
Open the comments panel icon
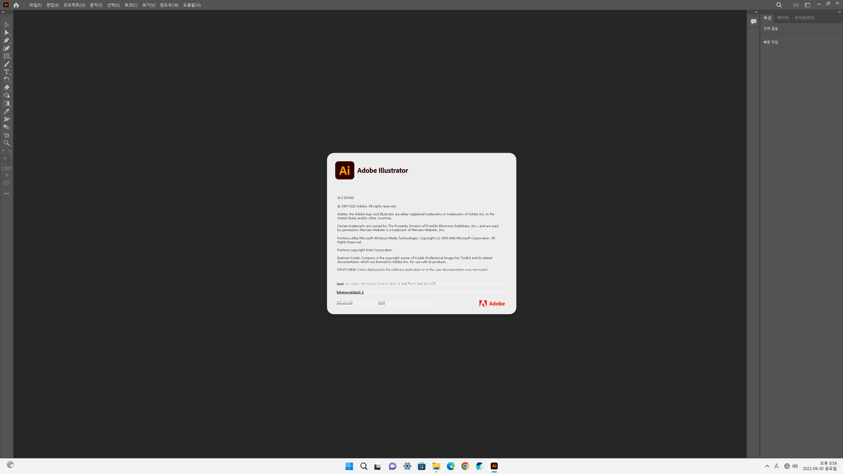coord(753,22)
